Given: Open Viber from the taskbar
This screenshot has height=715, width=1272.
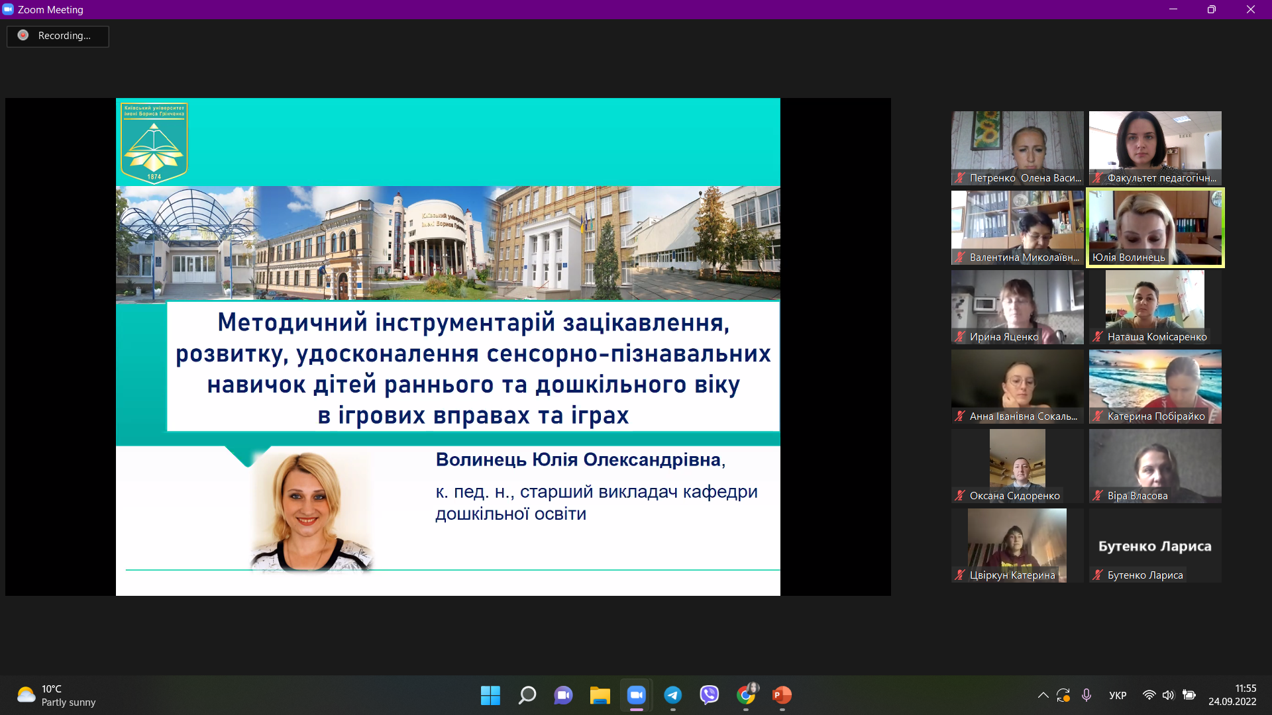Looking at the screenshot, I should click(x=710, y=696).
